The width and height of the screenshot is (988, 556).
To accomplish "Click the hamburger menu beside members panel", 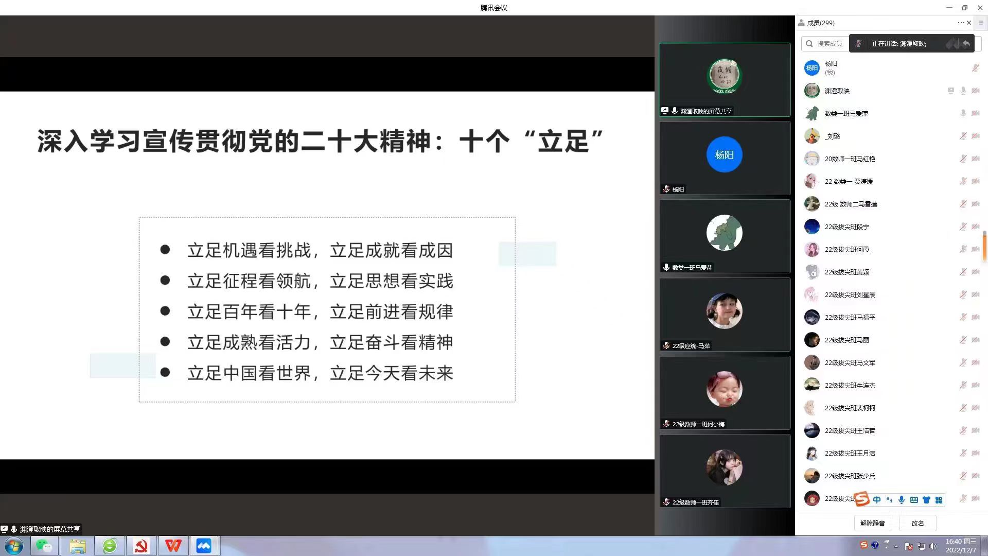I will click(981, 23).
